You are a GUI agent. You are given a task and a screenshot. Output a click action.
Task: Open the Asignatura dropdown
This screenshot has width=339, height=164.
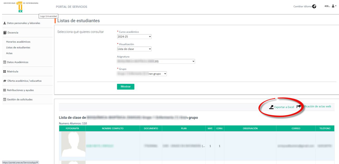point(156,61)
